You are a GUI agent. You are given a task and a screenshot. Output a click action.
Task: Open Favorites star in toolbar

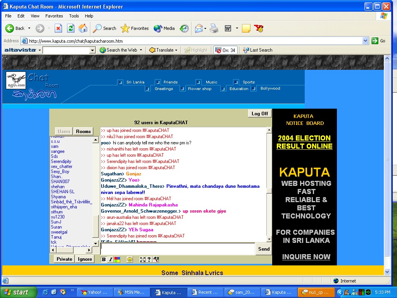[135, 28]
